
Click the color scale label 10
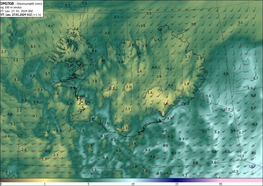coord(133,184)
